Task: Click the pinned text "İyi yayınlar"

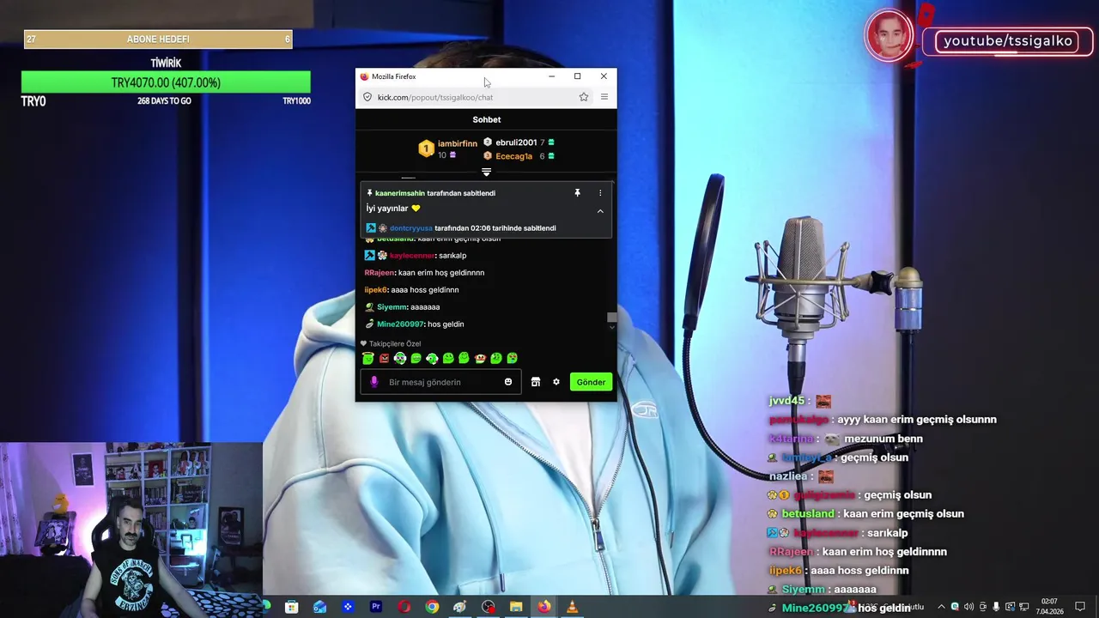Action: [x=387, y=209]
